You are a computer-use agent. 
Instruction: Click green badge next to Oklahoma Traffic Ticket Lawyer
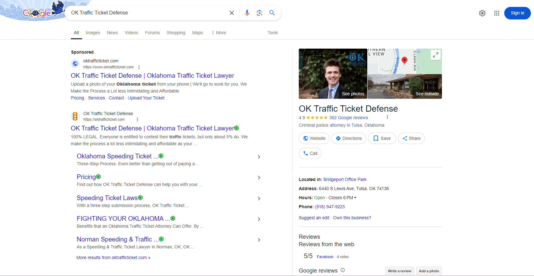click(237, 128)
